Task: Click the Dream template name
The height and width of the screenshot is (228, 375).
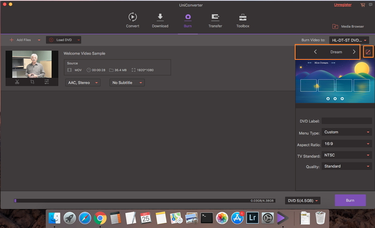Action: click(x=336, y=52)
